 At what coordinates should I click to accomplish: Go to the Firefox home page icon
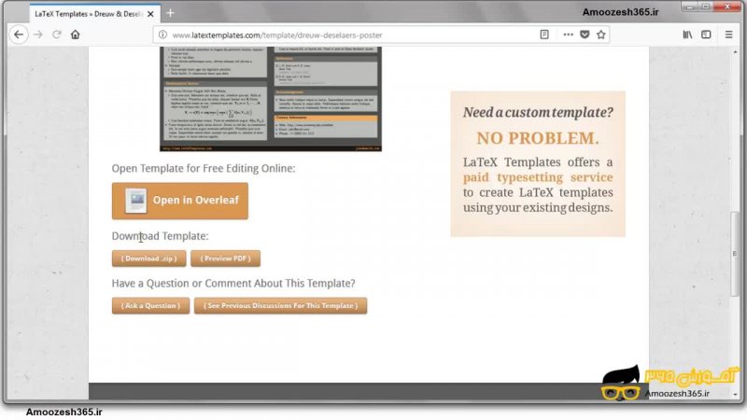point(76,35)
